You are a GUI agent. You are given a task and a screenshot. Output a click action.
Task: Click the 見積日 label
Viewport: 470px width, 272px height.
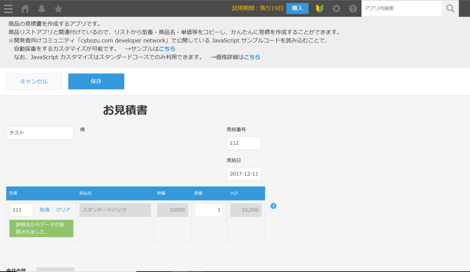click(234, 160)
